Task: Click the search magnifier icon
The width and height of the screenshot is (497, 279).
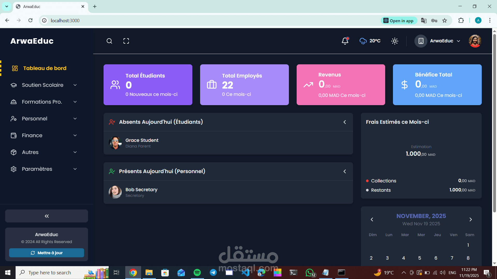Action: pyautogui.click(x=109, y=41)
